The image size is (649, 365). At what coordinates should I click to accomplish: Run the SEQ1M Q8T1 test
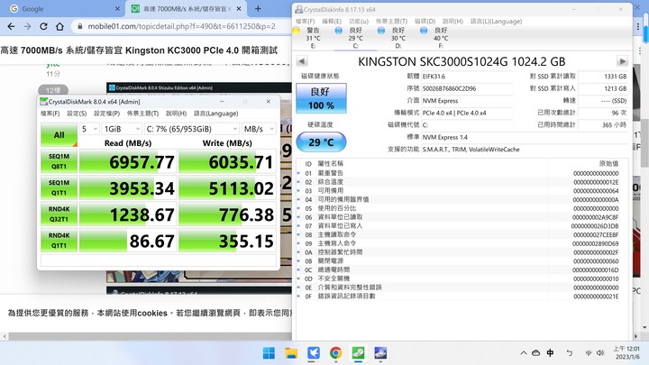(59, 161)
